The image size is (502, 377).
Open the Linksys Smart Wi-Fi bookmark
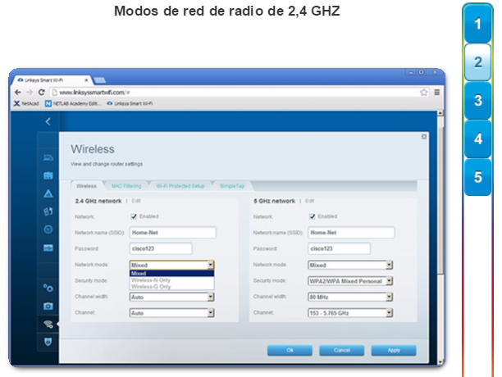[130, 103]
